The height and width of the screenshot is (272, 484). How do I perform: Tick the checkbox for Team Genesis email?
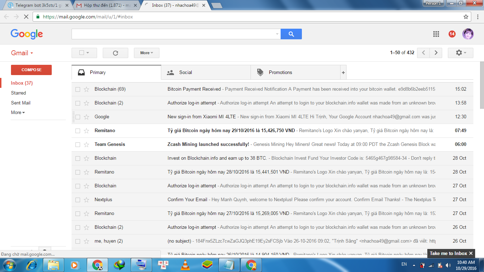[78, 144]
